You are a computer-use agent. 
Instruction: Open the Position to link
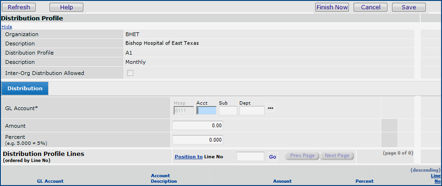tap(188, 157)
